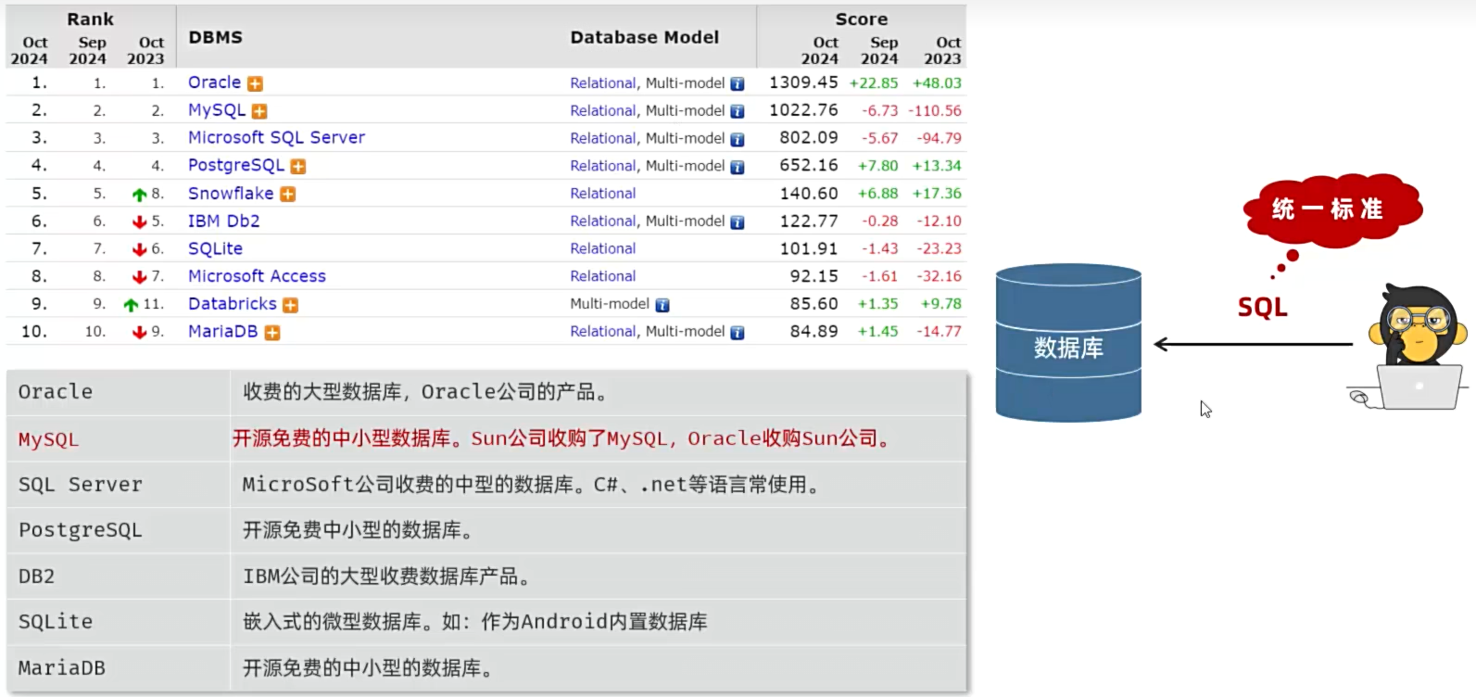Viewport: 1476px width, 697px height.
Task: Expand the plus icon beside Snowflake
Action: [288, 195]
